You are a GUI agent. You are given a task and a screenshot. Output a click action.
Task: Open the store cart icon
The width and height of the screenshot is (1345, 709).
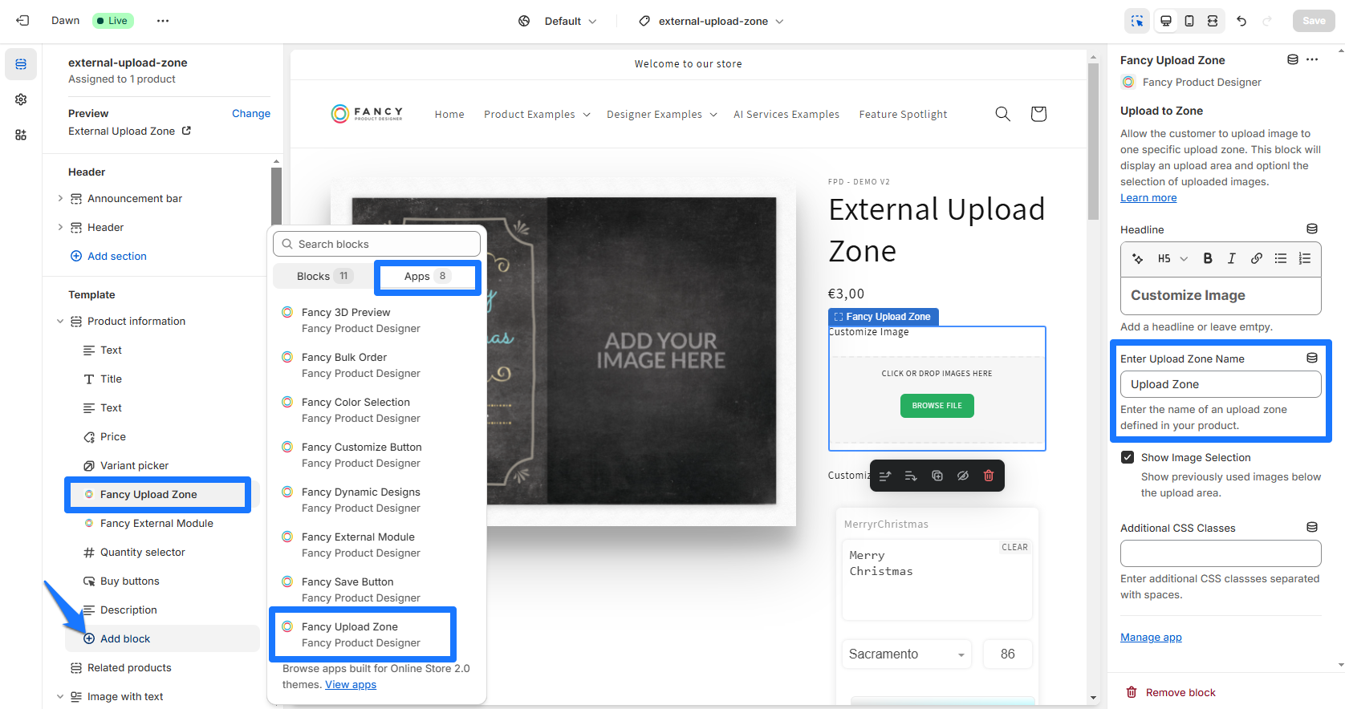pyautogui.click(x=1038, y=114)
